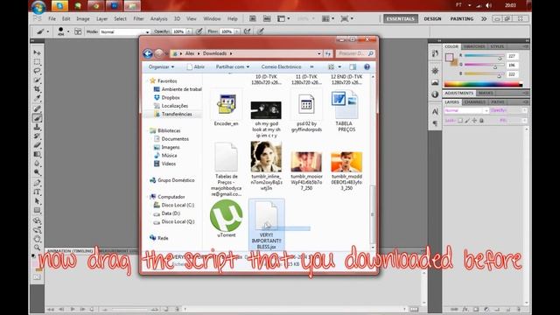Screen dimensions: 560x315
Task: Toggle tablet pressure controls size button
Action: tap(261, 31)
